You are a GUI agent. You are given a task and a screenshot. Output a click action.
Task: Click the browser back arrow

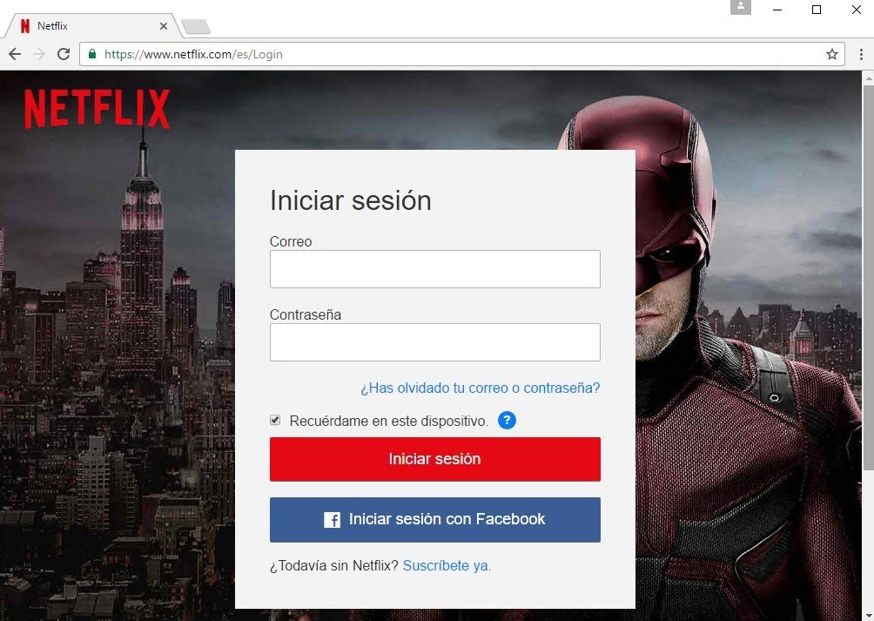point(15,54)
